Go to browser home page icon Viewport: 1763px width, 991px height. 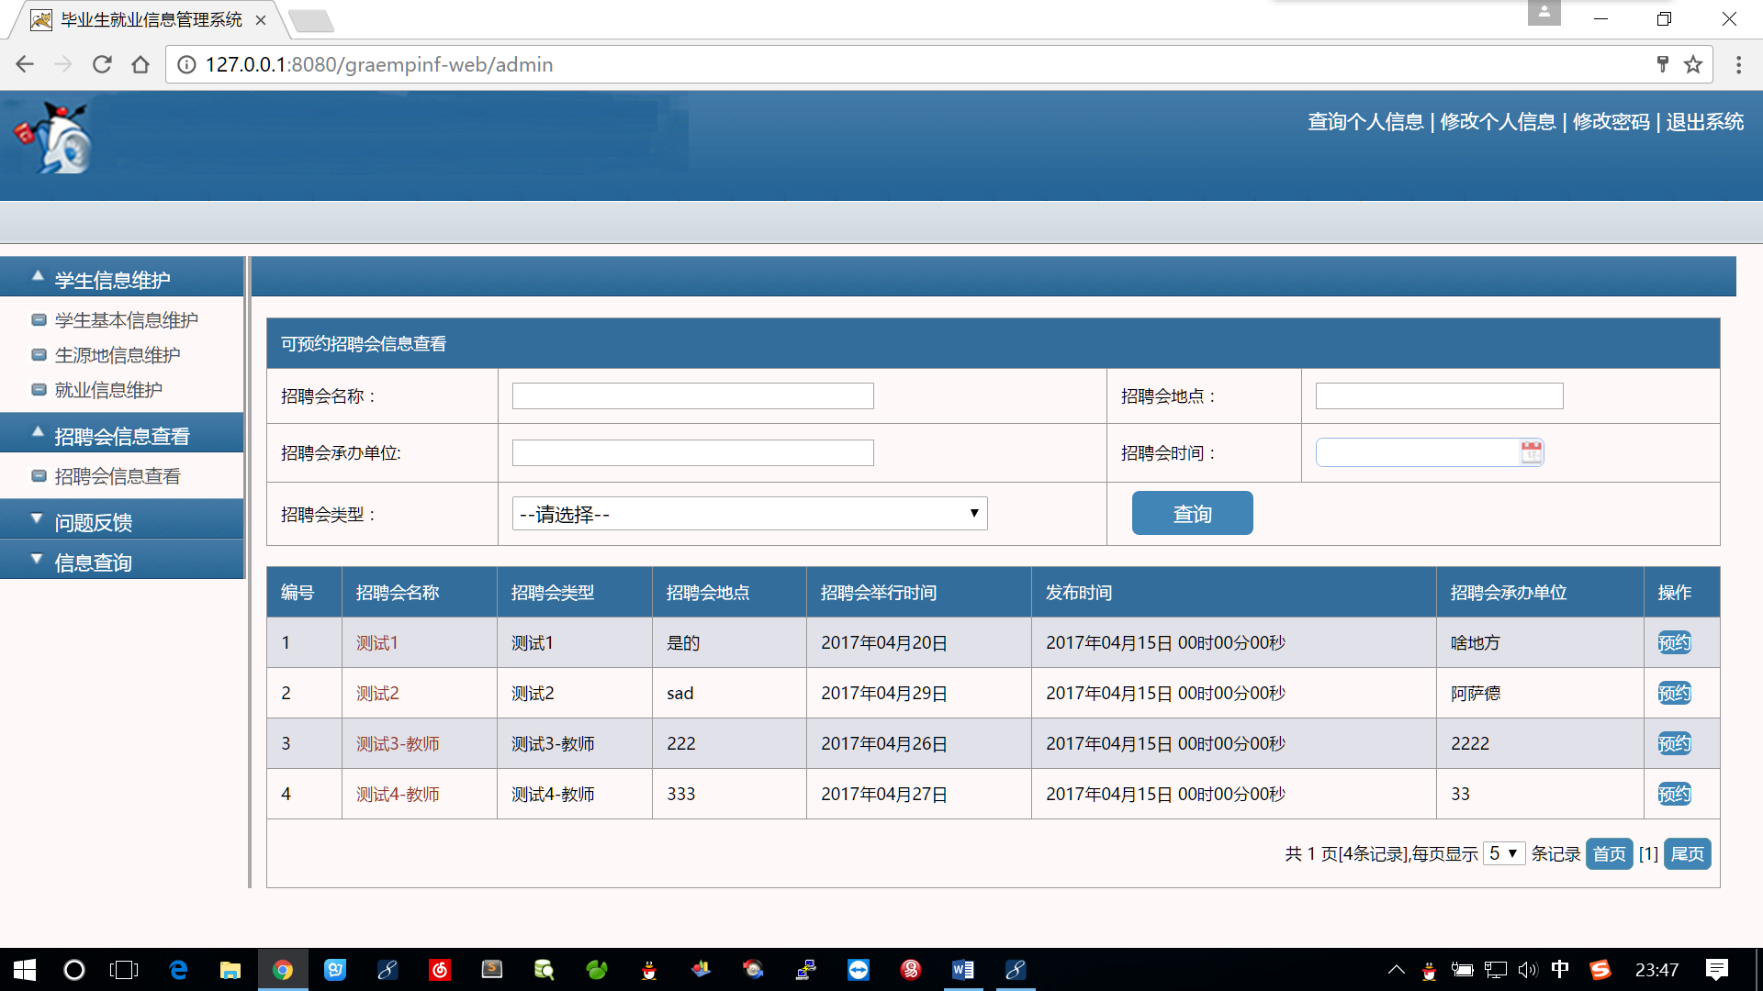(x=140, y=64)
